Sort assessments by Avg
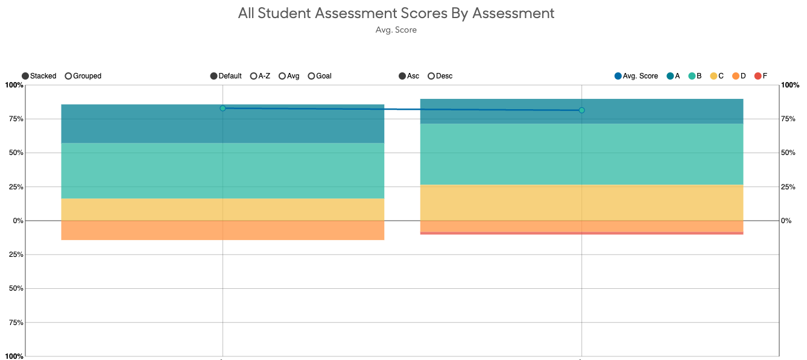Screen dimensions: 807x360 point(282,76)
